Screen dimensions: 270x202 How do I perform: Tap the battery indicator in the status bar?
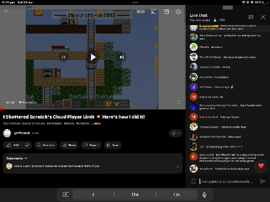click(265, 2)
